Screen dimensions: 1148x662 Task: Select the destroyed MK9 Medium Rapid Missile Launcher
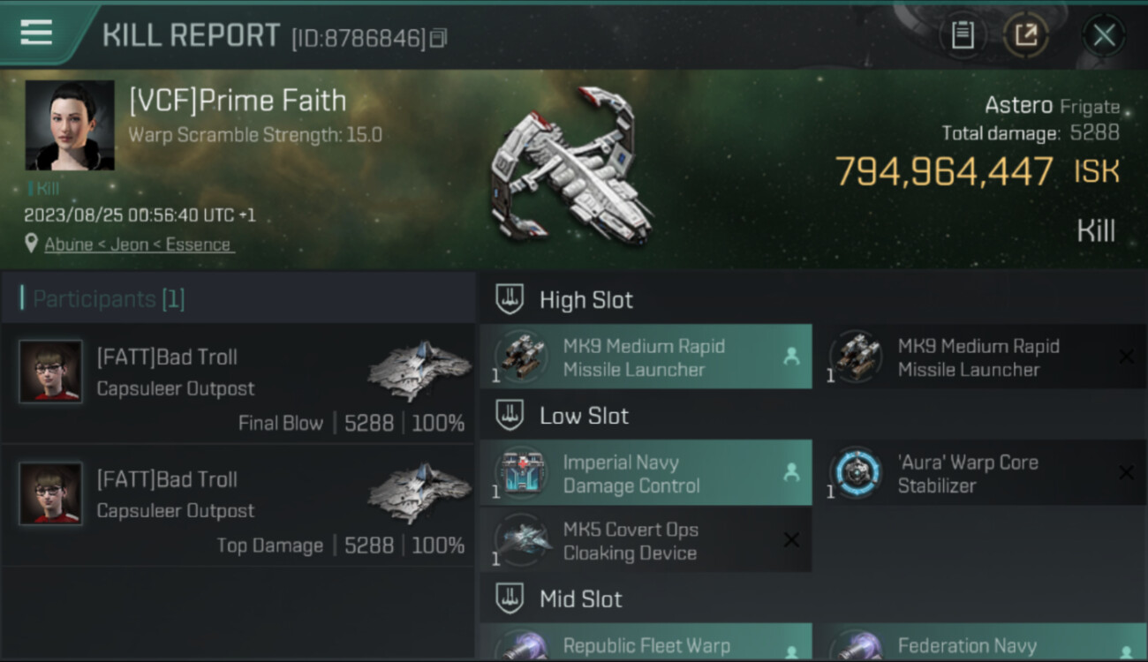[x=980, y=357]
